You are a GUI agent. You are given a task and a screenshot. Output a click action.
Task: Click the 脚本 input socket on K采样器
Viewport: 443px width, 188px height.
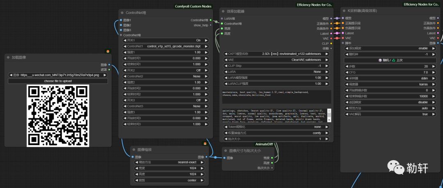343,43
